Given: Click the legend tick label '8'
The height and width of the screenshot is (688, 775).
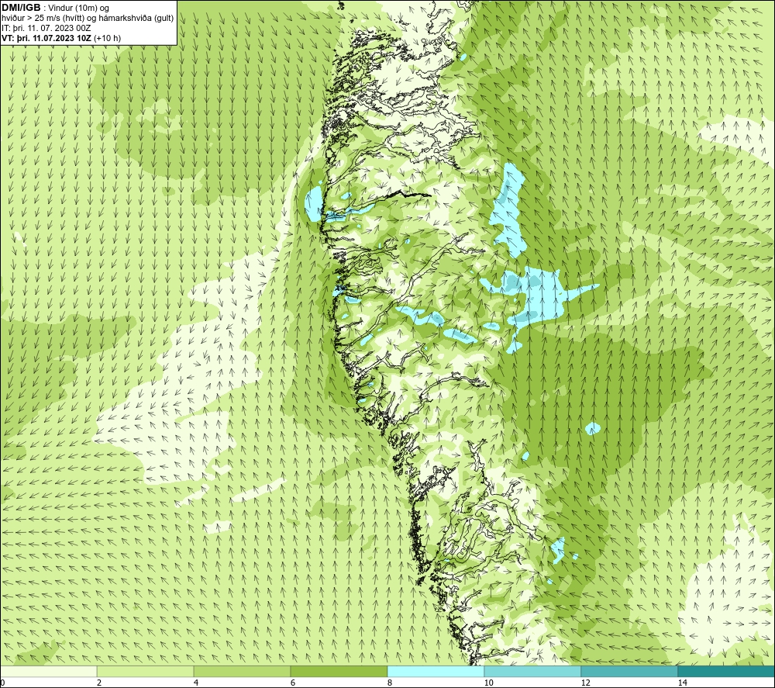Looking at the screenshot, I should click(x=390, y=683).
